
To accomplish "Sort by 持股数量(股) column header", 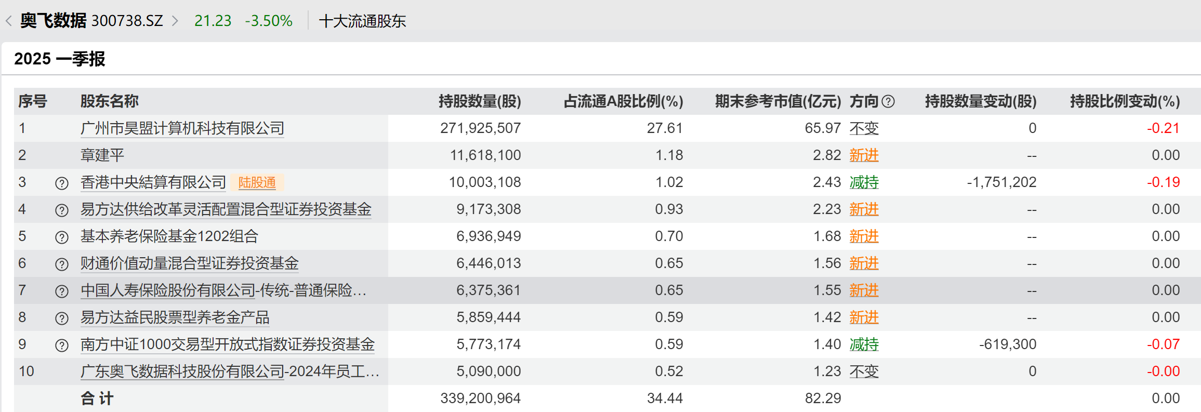I will click(x=479, y=101).
